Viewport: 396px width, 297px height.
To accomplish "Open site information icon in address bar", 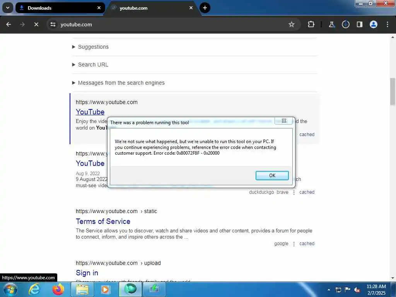I will click(x=53, y=24).
